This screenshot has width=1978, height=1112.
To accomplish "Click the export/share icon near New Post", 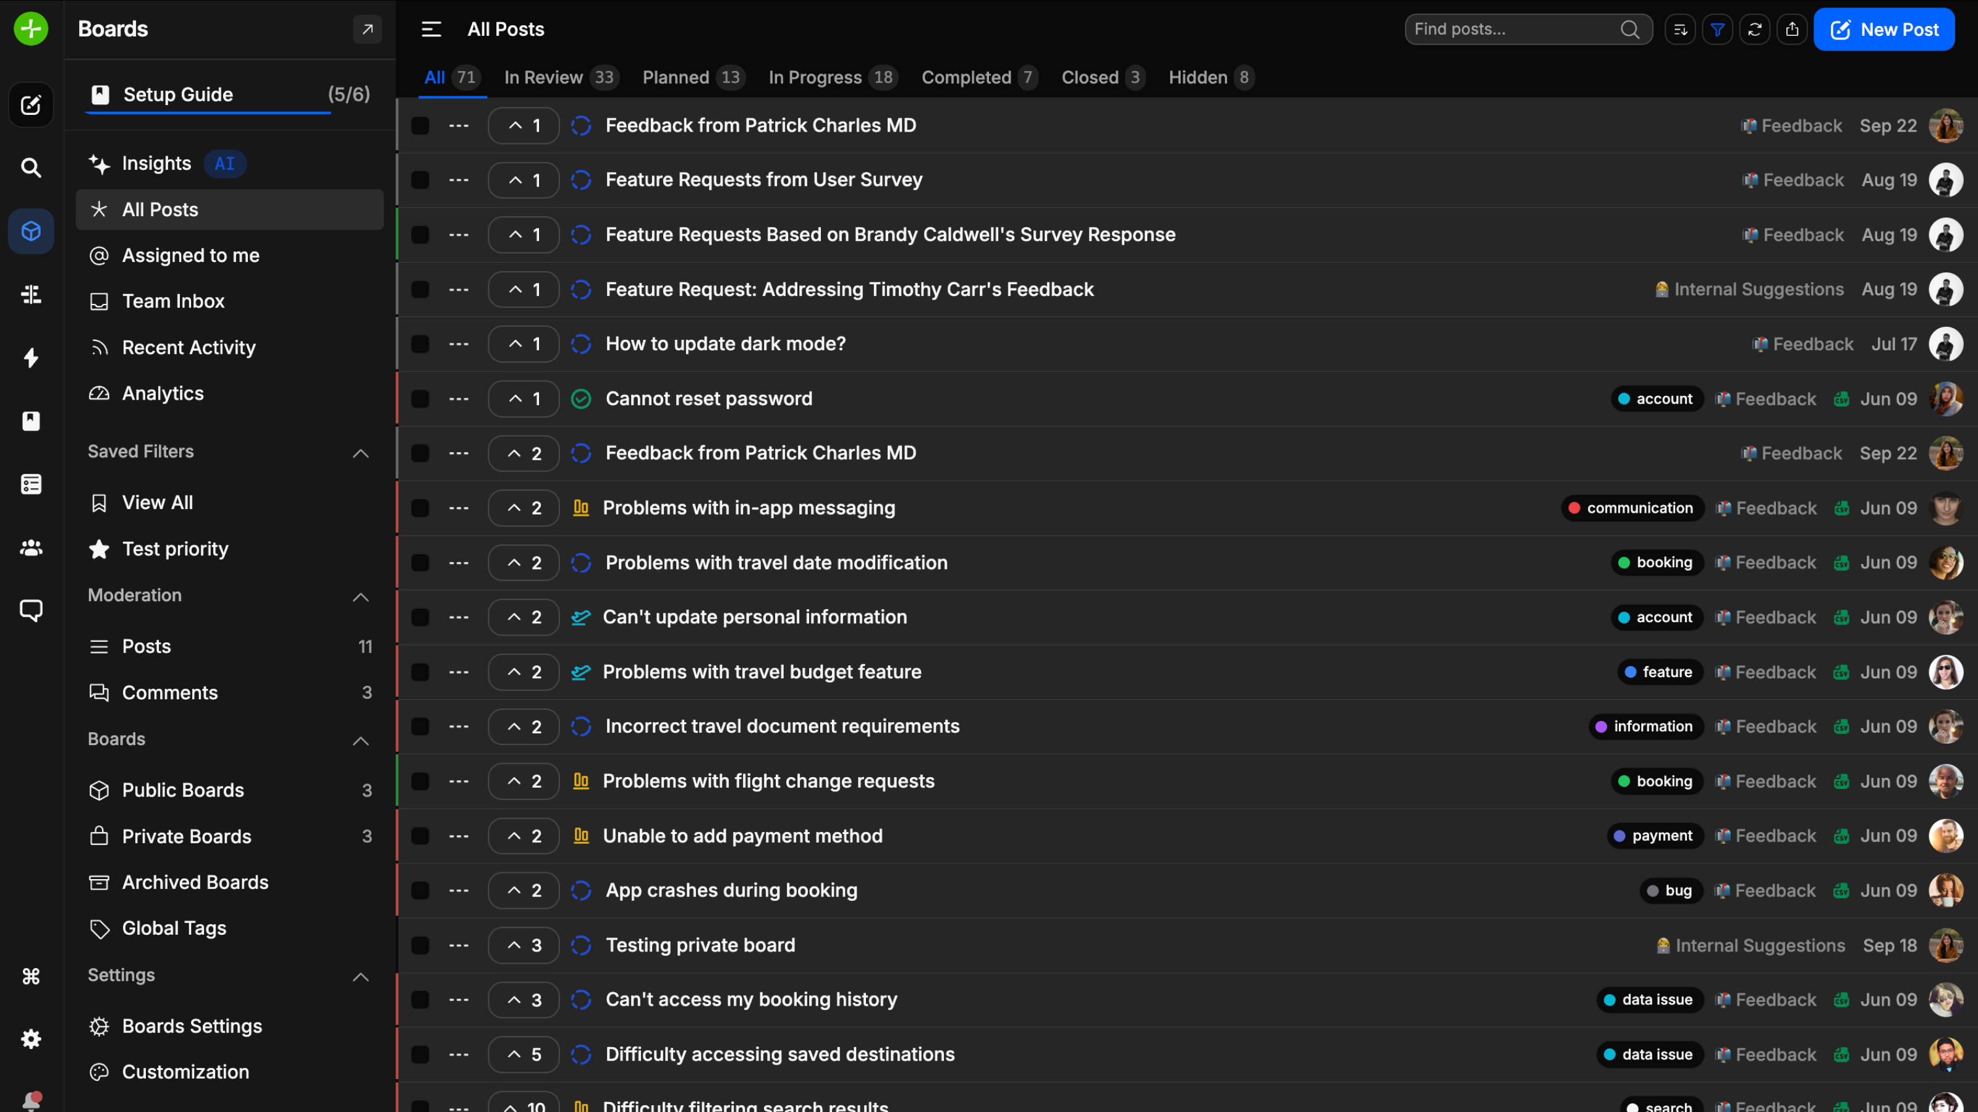I will click(1793, 29).
